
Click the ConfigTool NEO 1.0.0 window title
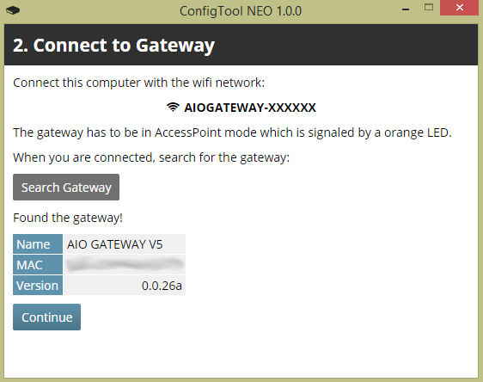[241, 11]
